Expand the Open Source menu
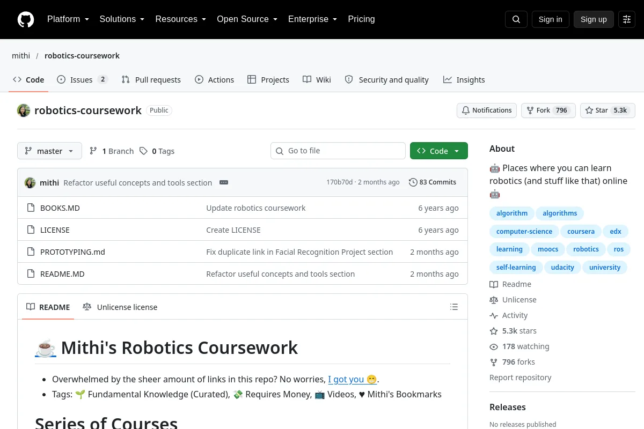This screenshot has width=644, height=429. click(x=247, y=19)
